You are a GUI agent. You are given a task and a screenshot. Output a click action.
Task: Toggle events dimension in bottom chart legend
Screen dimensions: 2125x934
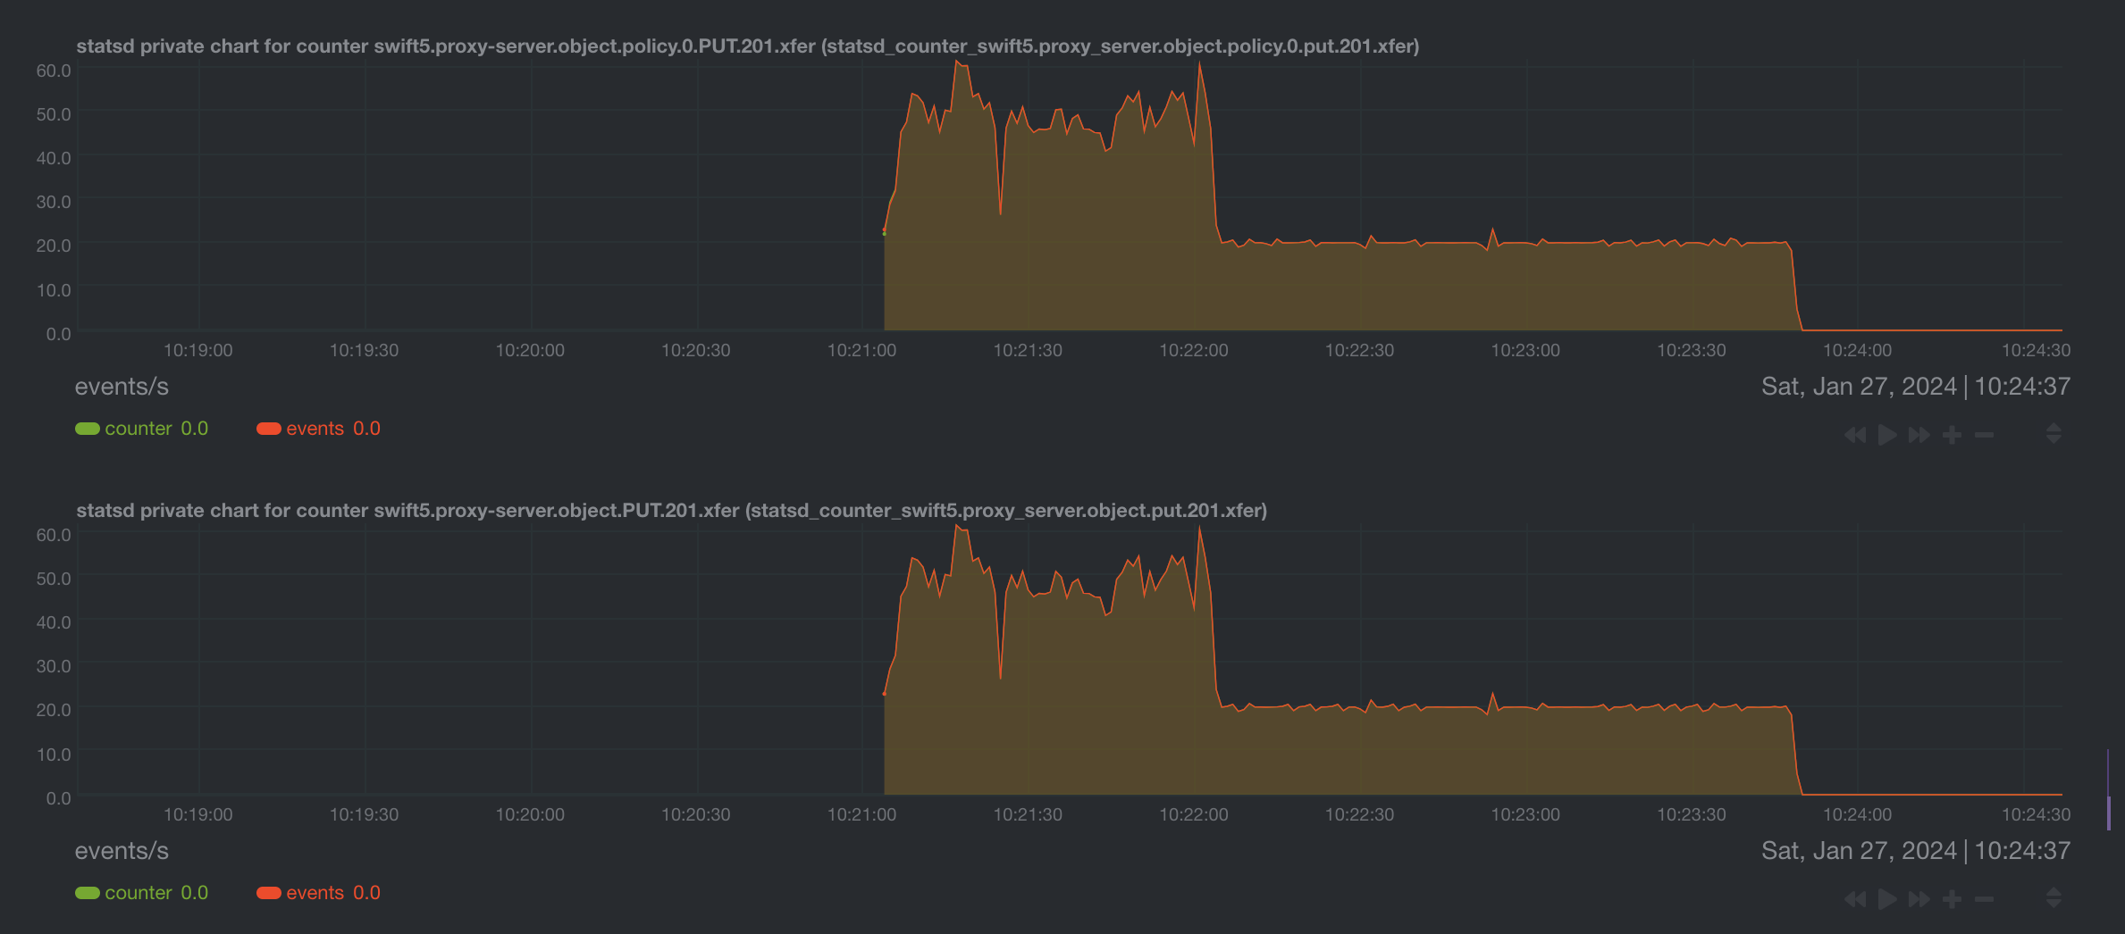coord(318,893)
